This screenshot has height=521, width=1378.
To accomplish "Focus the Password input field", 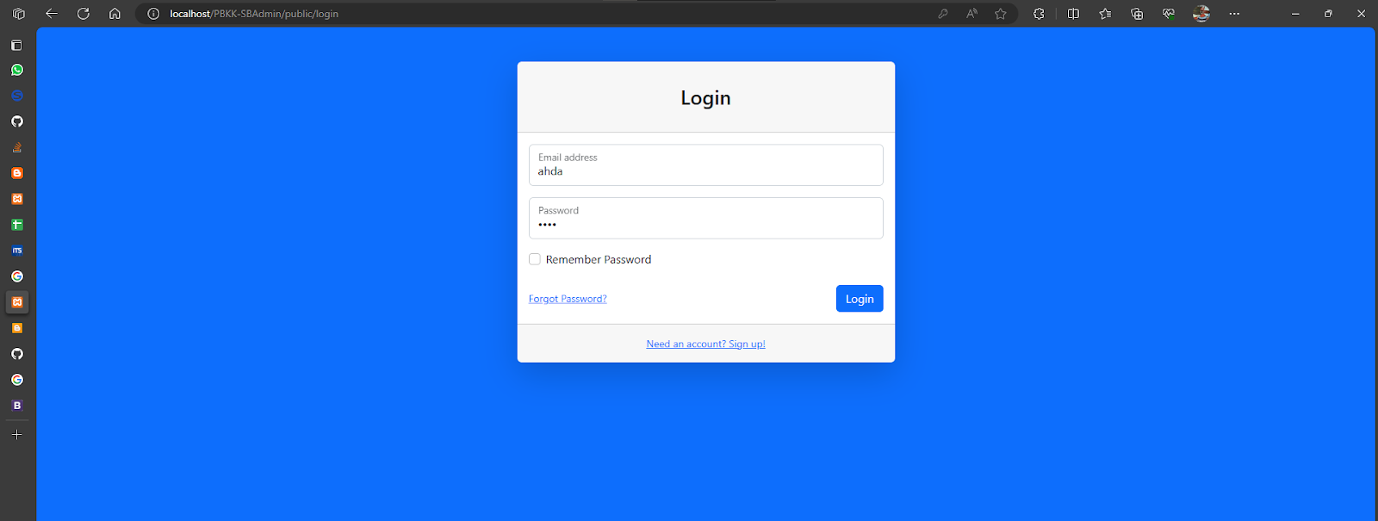I will point(706,218).
